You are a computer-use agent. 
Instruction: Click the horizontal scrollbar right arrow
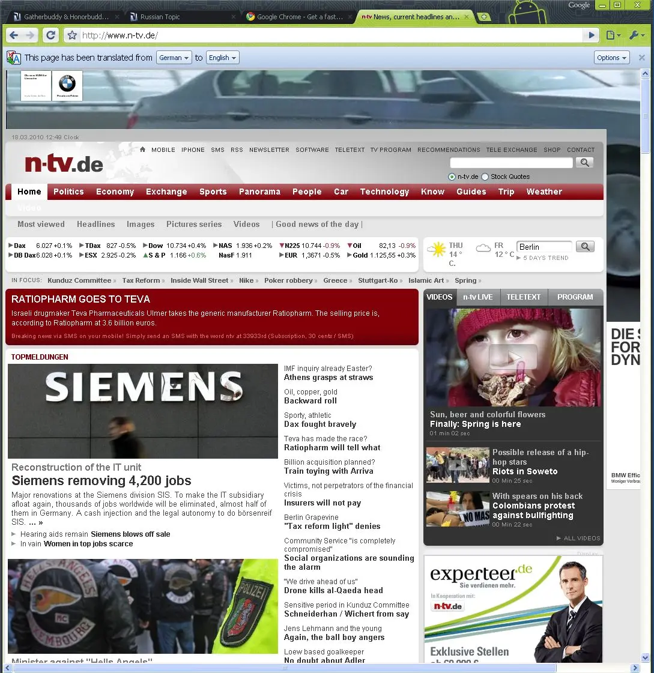coord(635,668)
